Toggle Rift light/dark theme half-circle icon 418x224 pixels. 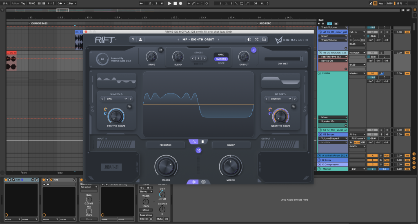(249, 40)
